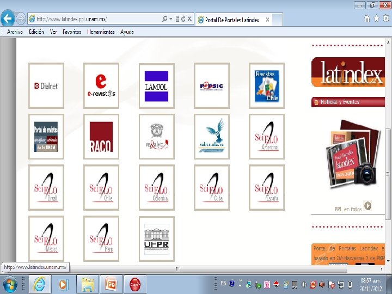Open the e-revist@s portal tile

tap(101, 86)
